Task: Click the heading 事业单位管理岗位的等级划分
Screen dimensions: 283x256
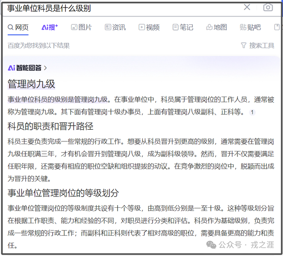Action: click(63, 193)
